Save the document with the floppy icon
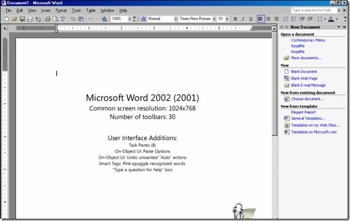This screenshot has width=350, height=221. pyautogui.click(x=22, y=19)
